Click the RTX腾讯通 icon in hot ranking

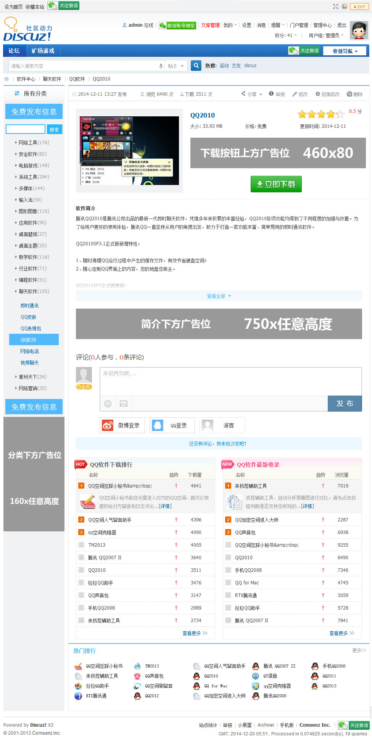pyautogui.click(x=78, y=696)
